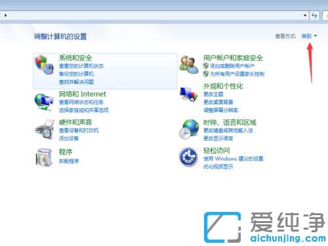The width and height of the screenshot is (328, 246).
Task: Click the 外观和个性化 monitor icon
Action: point(189,94)
